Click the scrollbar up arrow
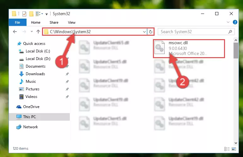Image resolution: width=243 pixels, height=157 pixels. [236, 40]
